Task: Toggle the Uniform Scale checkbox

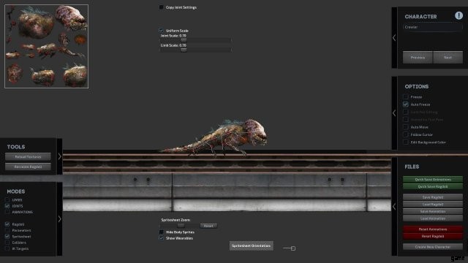Action: [161, 31]
